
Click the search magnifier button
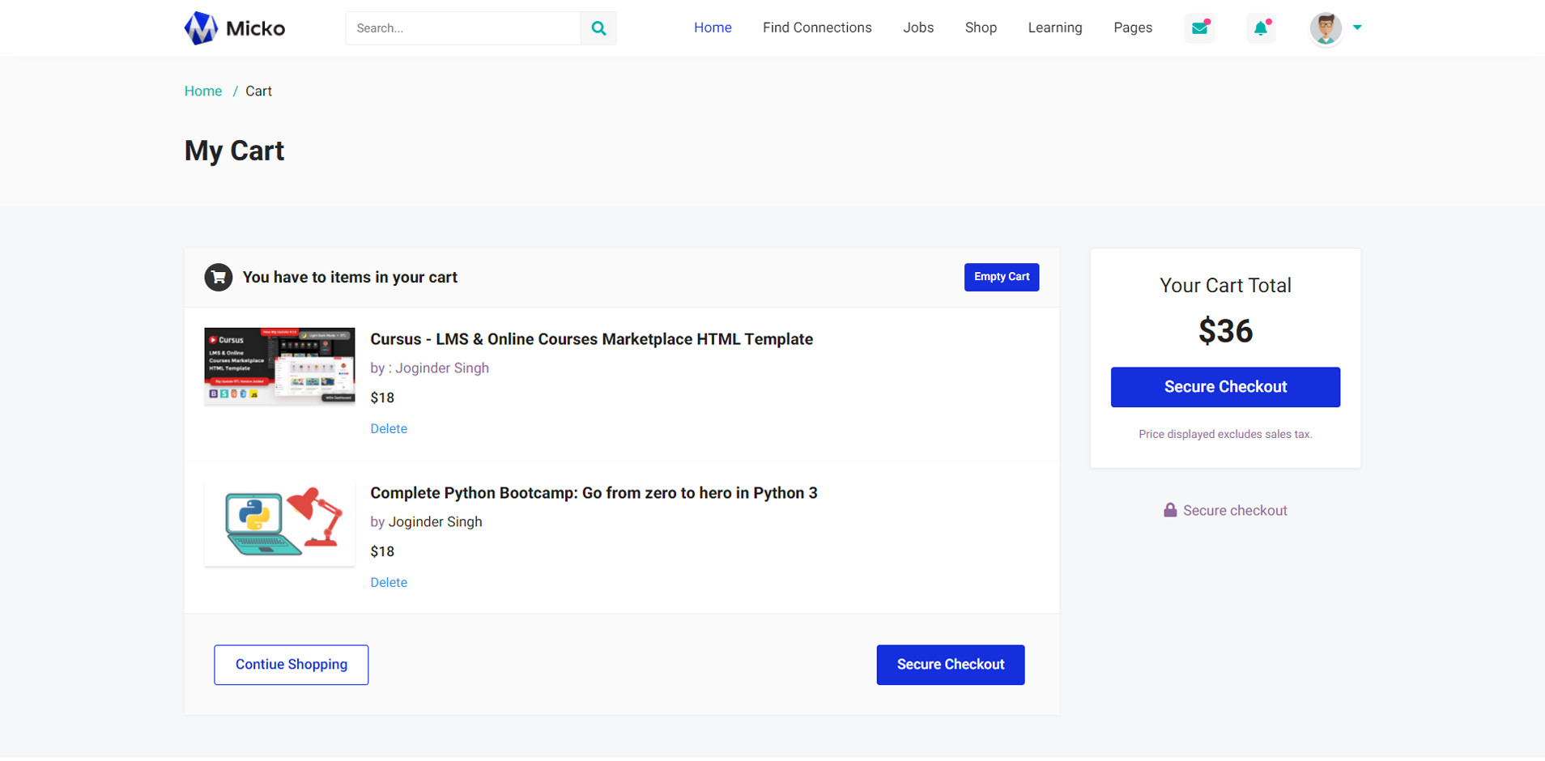tap(598, 28)
